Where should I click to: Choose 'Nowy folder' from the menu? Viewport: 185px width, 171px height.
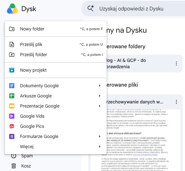tap(56, 29)
